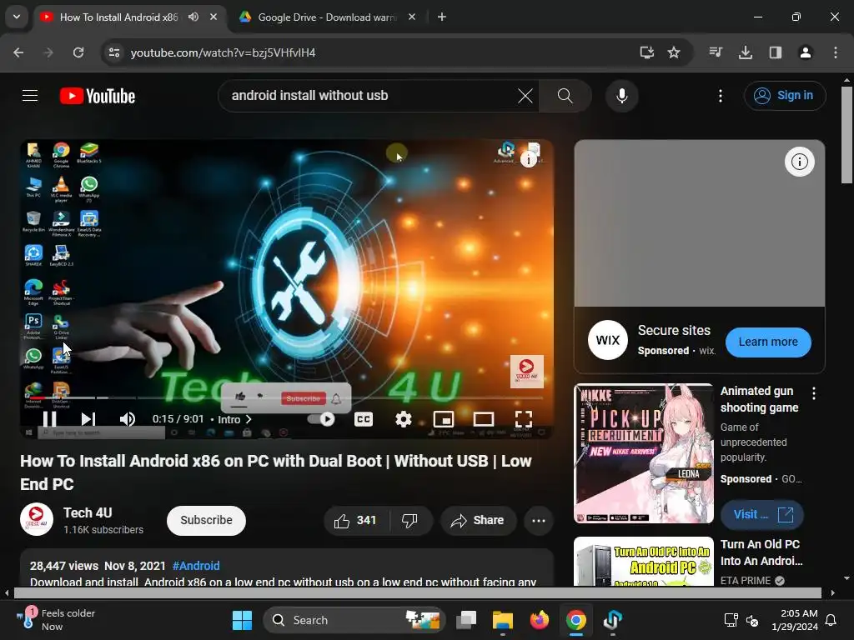Open more actions menu beside Share
The height and width of the screenshot is (640, 854).
pos(539,521)
